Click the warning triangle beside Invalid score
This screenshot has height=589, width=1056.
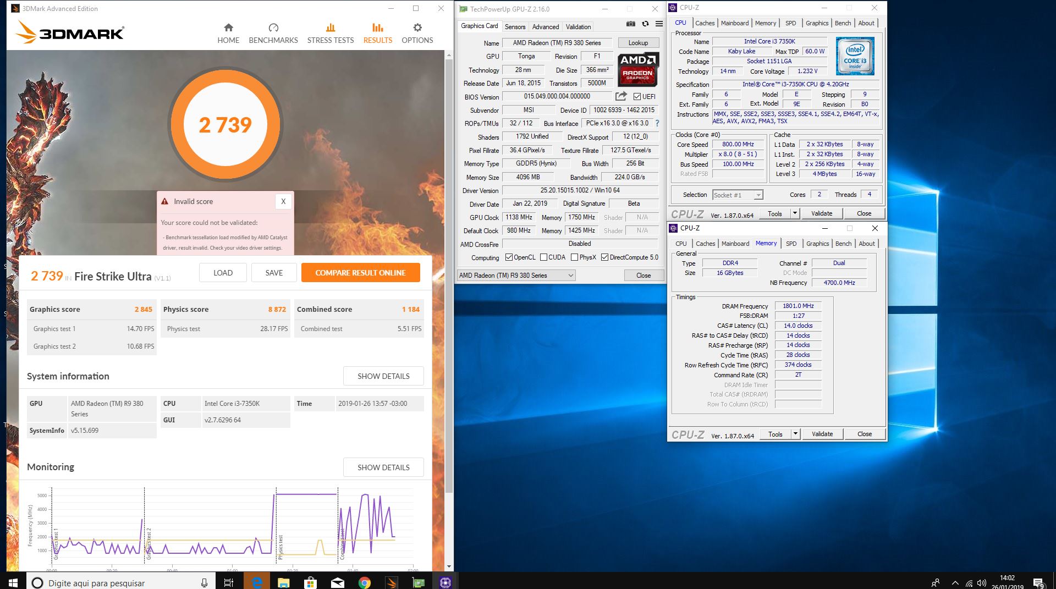[x=164, y=201]
